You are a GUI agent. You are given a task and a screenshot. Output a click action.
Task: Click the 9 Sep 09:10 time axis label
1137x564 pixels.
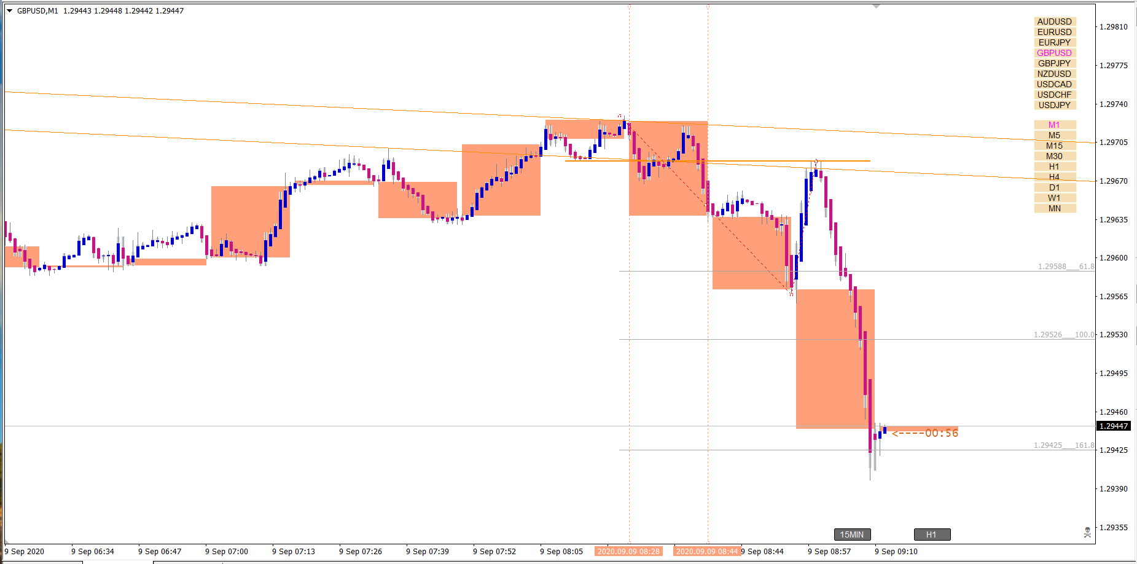(x=896, y=552)
